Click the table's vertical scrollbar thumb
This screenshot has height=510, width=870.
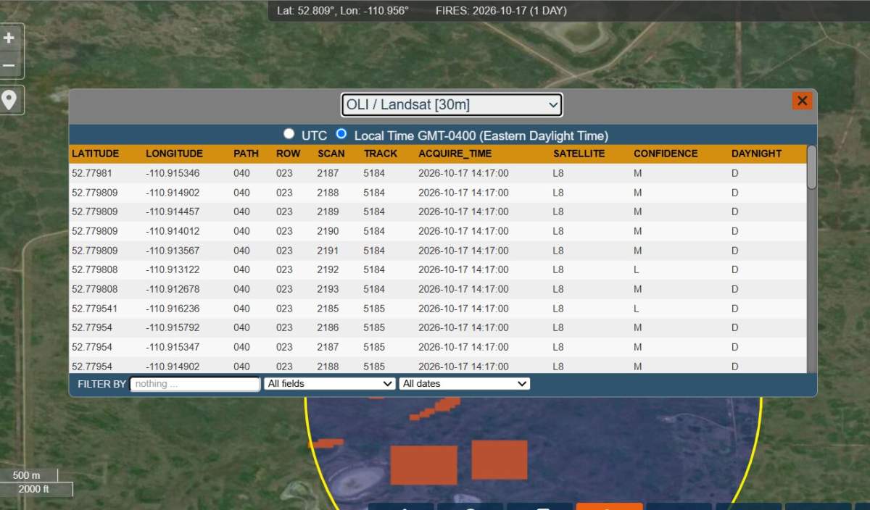pos(811,167)
